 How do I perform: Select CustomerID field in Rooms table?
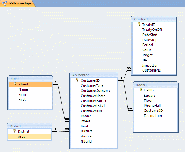(153, 111)
